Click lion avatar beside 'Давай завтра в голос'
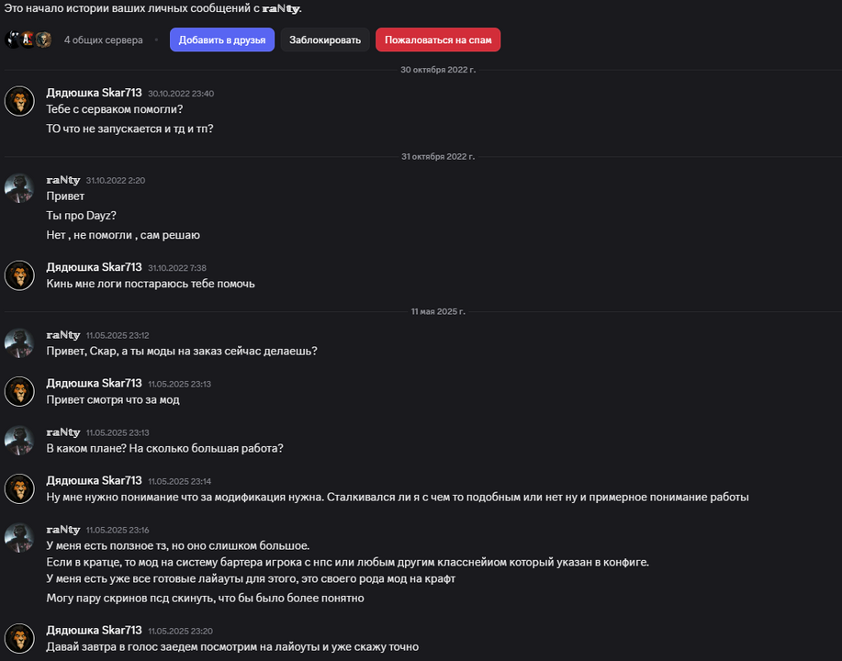Image resolution: width=842 pixels, height=661 pixels. [19, 638]
